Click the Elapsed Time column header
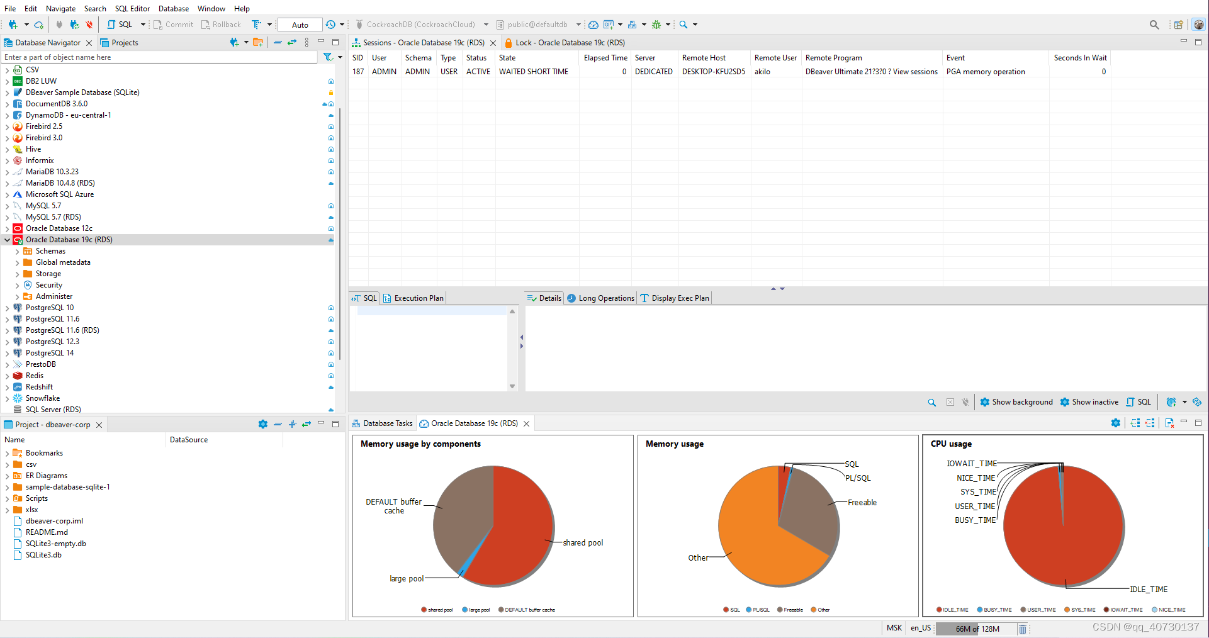This screenshot has height=638, width=1209. (605, 58)
